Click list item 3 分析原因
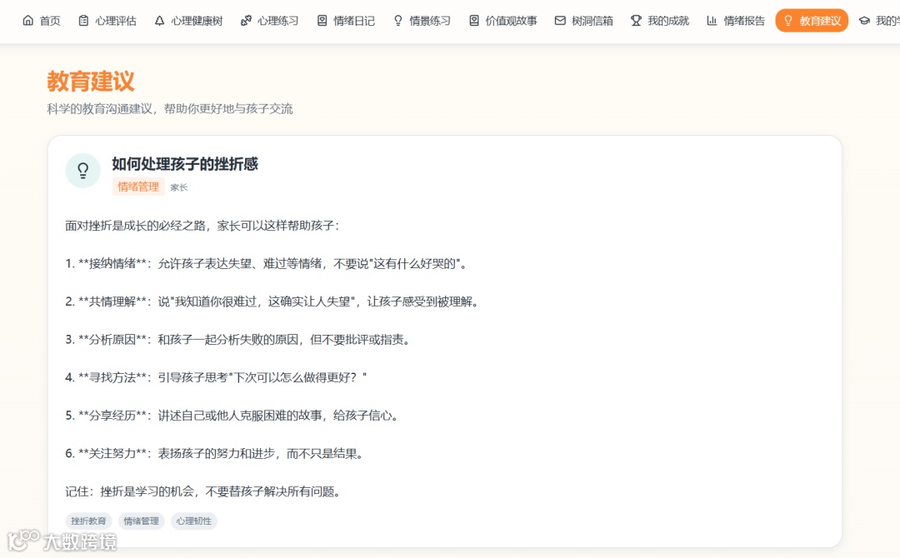 pyautogui.click(x=239, y=339)
